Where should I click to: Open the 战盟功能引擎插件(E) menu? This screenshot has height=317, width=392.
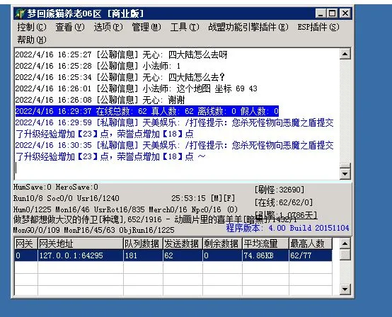tap(248, 27)
